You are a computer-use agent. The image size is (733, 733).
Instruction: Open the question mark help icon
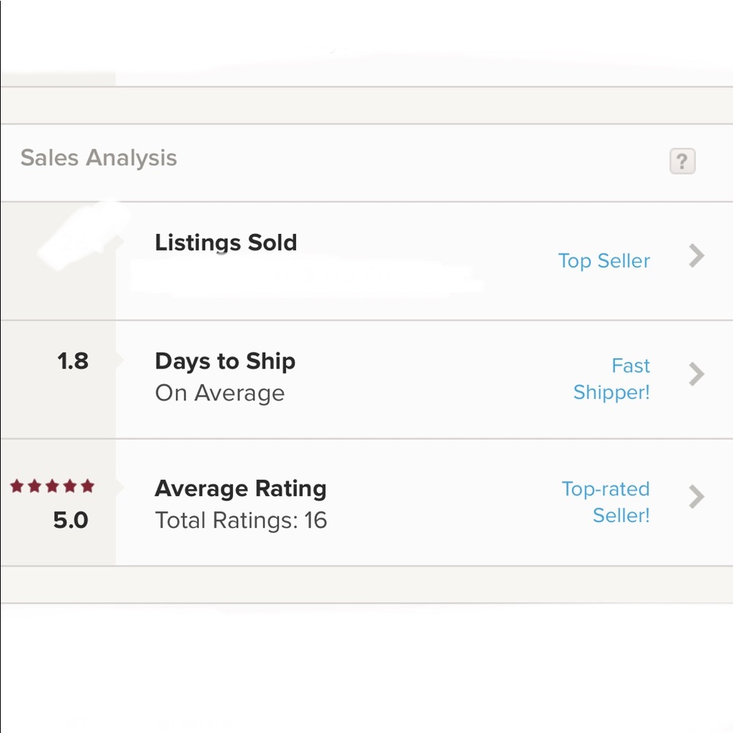pyautogui.click(x=682, y=161)
